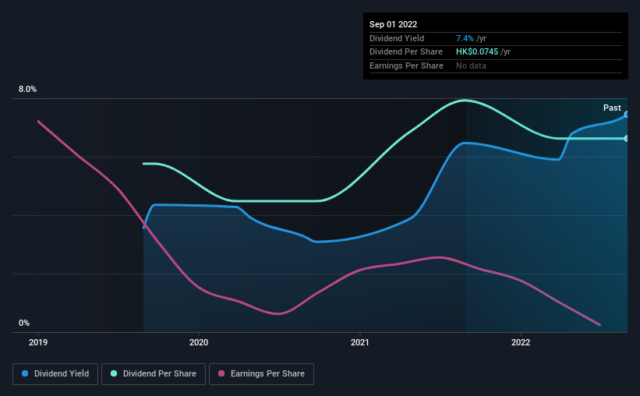The height and width of the screenshot is (396, 640).
Task: Click the 7.4% dividend yield value
Action: pos(465,38)
